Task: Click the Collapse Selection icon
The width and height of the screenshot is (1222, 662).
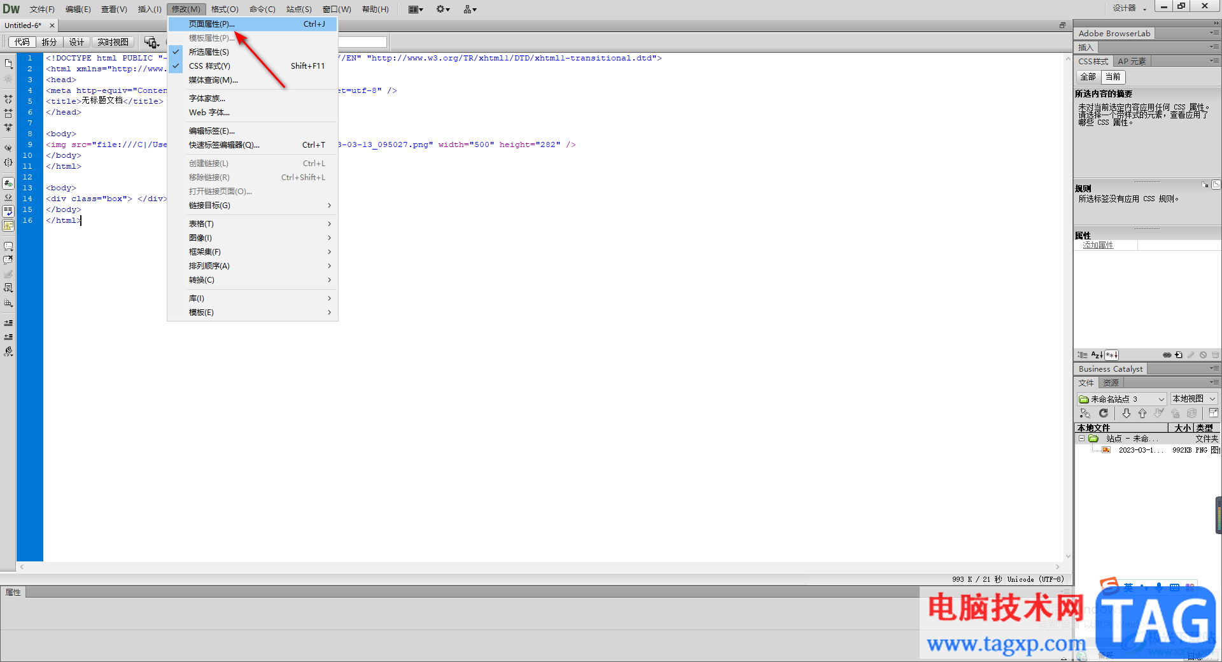Action: (8, 113)
